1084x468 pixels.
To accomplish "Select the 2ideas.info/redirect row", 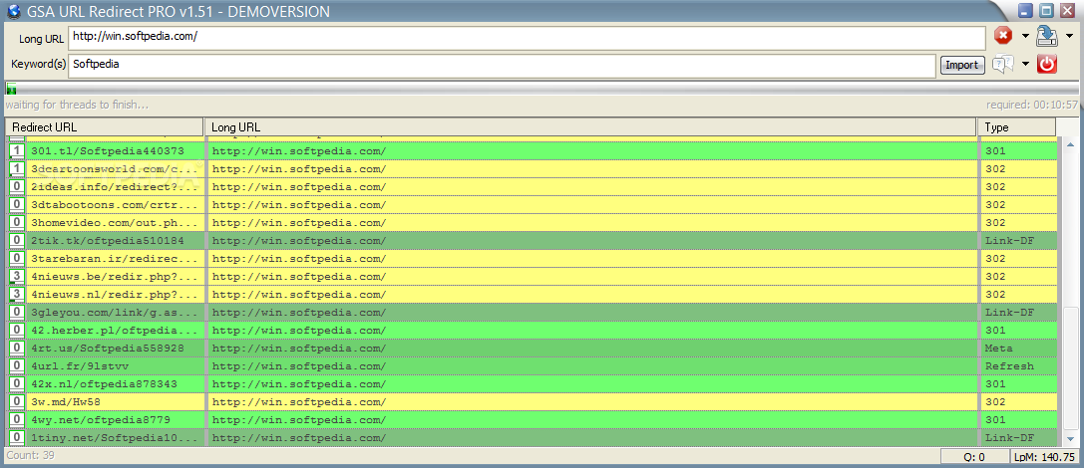I will point(533,187).
